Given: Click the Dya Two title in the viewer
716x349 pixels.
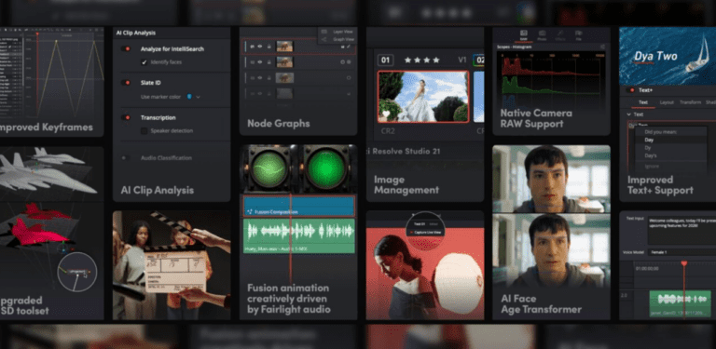Looking at the screenshot, I should coord(655,57).
